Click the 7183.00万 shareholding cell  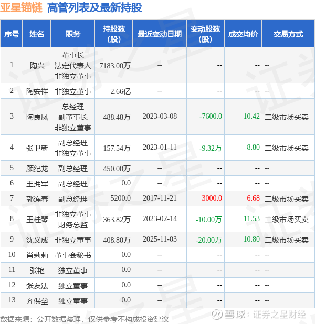point(115,66)
